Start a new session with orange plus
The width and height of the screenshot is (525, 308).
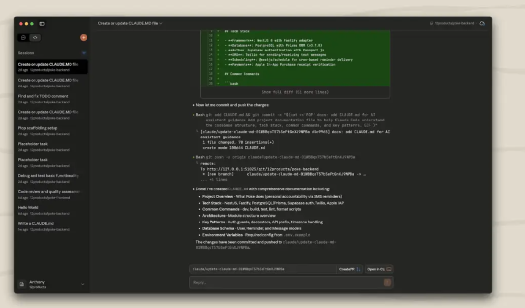(84, 37)
